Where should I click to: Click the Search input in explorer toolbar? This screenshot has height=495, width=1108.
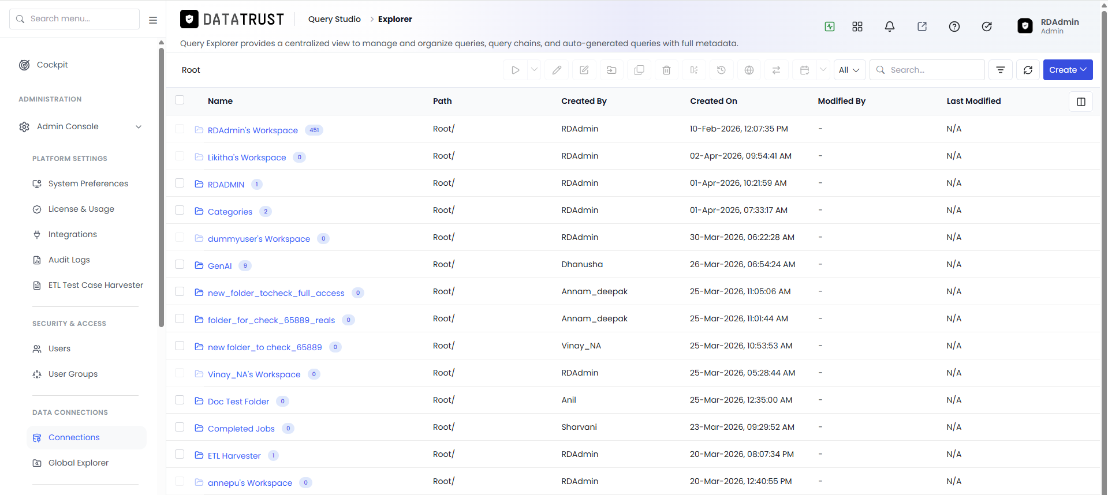click(927, 70)
